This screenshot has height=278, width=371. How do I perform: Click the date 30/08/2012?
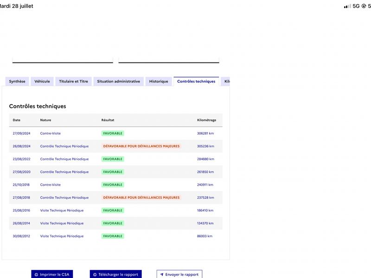tap(21, 236)
